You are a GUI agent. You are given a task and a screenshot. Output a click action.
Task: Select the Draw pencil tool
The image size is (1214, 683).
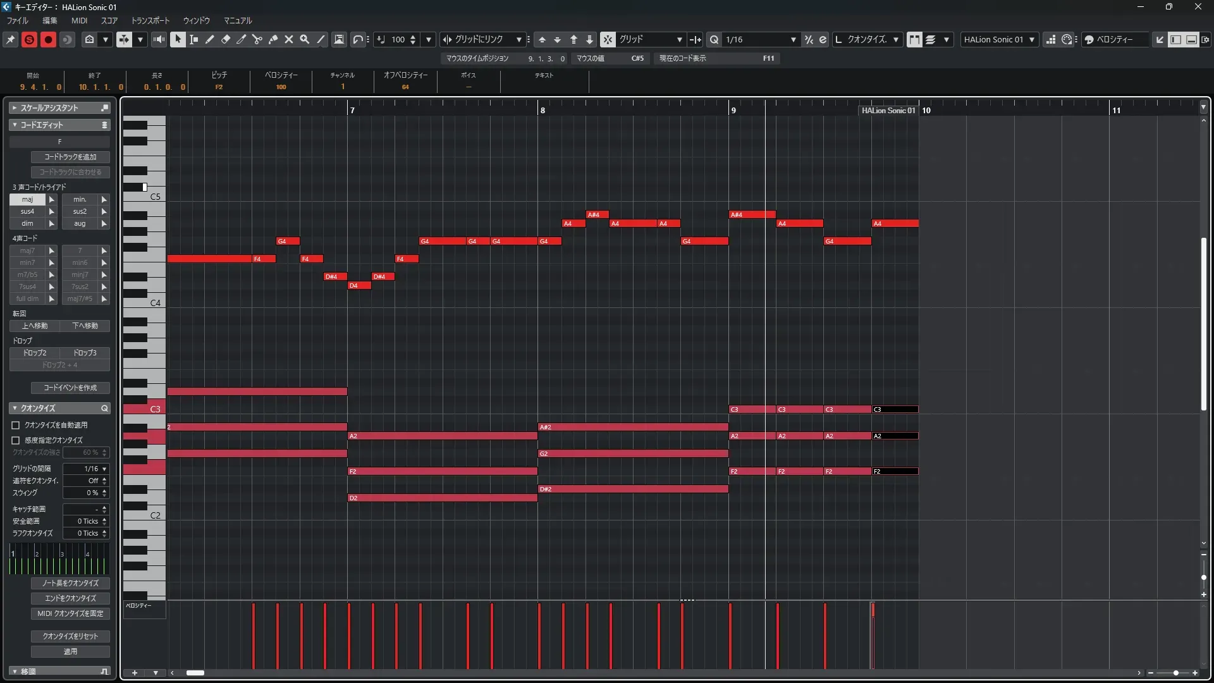click(x=210, y=39)
